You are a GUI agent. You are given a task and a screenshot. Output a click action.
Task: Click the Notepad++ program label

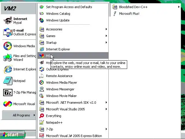pos(54,122)
